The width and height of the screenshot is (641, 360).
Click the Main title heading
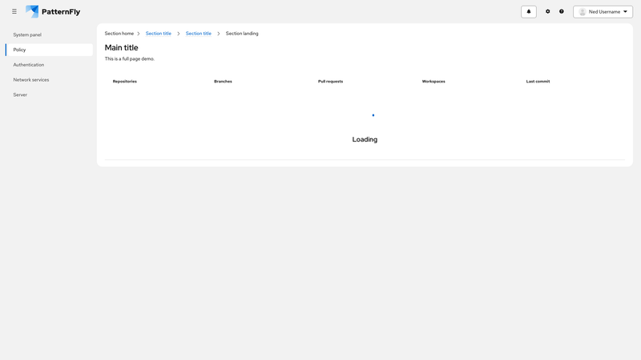tap(122, 48)
